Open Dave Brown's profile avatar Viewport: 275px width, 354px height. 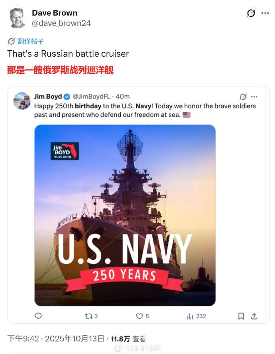point(18,18)
